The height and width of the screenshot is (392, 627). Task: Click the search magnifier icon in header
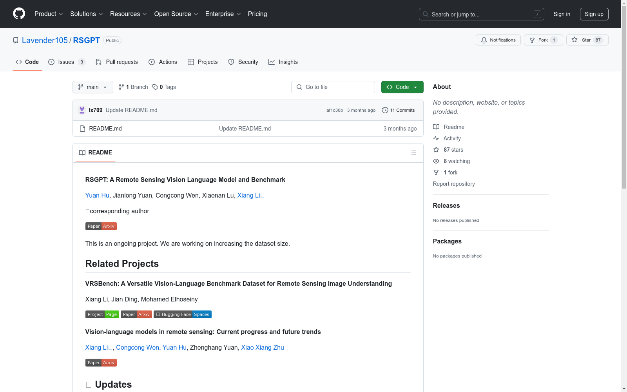click(x=426, y=14)
